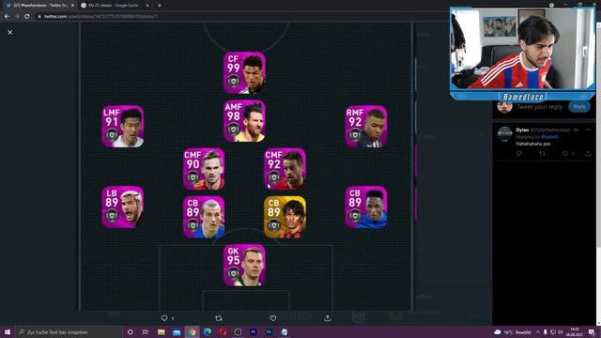The image size is (601, 338).
Task: Retweet Dylan's comment with the retweet icon
Action: 542,154
